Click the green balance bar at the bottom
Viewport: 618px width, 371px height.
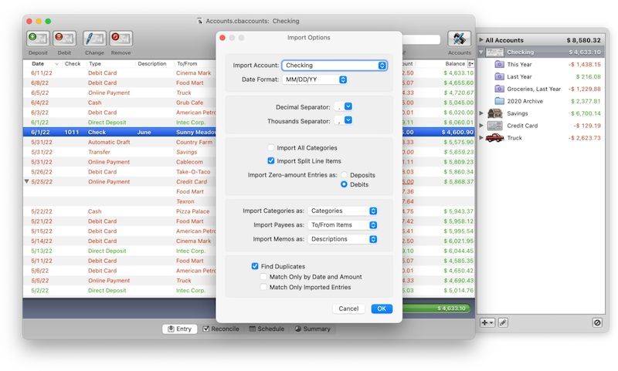[x=436, y=308]
